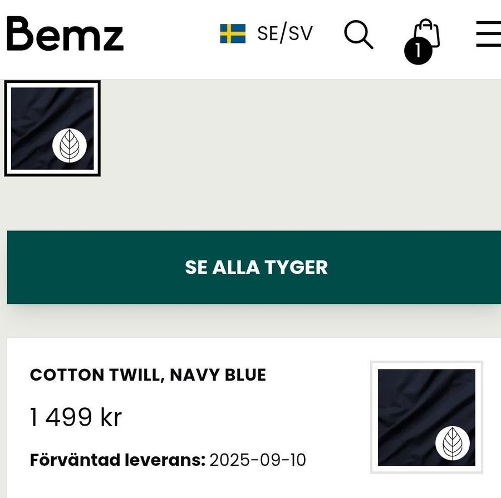Screen dimensions: 501x498
Task: Go to Bemz home via logo
Action: (65, 33)
